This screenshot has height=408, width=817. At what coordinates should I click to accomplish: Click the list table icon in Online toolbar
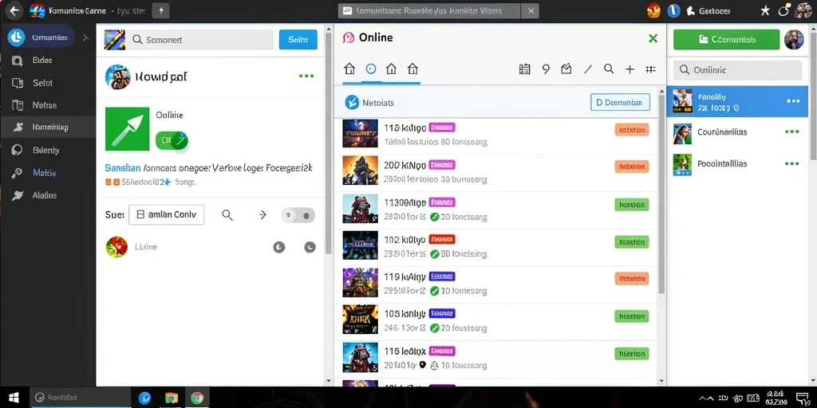coord(525,69)
